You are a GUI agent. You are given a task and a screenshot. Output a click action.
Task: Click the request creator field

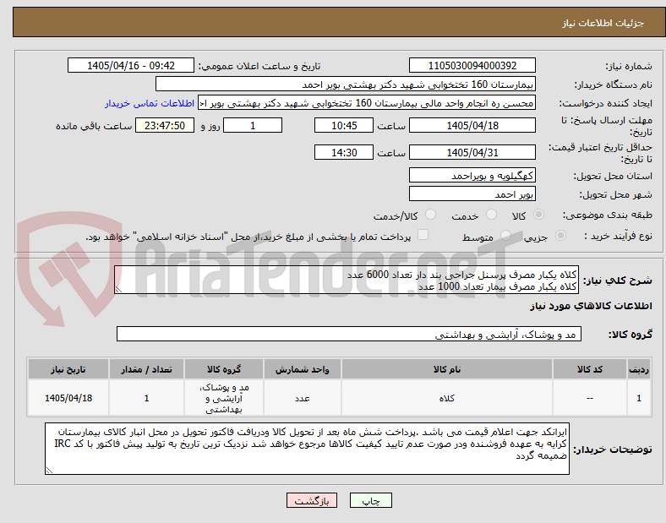[x=367, y=103]
